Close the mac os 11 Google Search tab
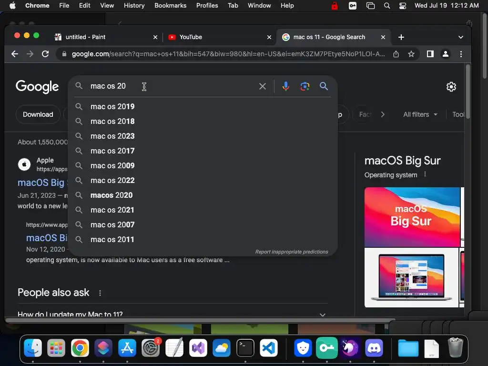Viewport: 488px width, 366px height. click(x=383, y=37)
